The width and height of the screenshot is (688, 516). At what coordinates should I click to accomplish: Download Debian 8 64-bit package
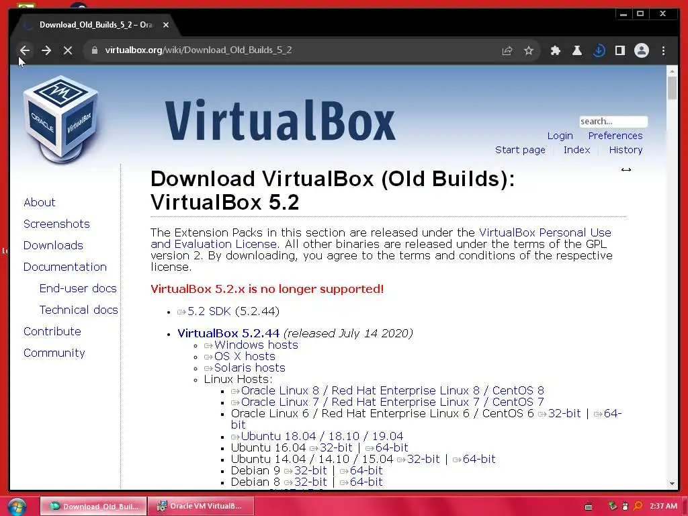(x=366, y=482)
